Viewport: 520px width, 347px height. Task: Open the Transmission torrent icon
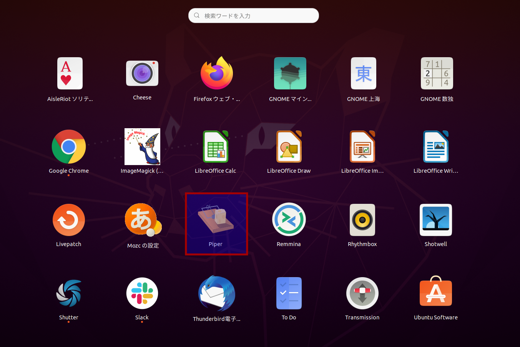[x=362, y=293]
